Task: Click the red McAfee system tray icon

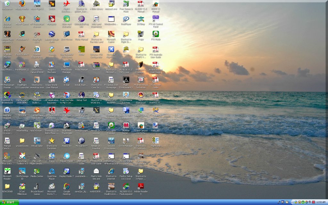Action: (x=314, y=202)
